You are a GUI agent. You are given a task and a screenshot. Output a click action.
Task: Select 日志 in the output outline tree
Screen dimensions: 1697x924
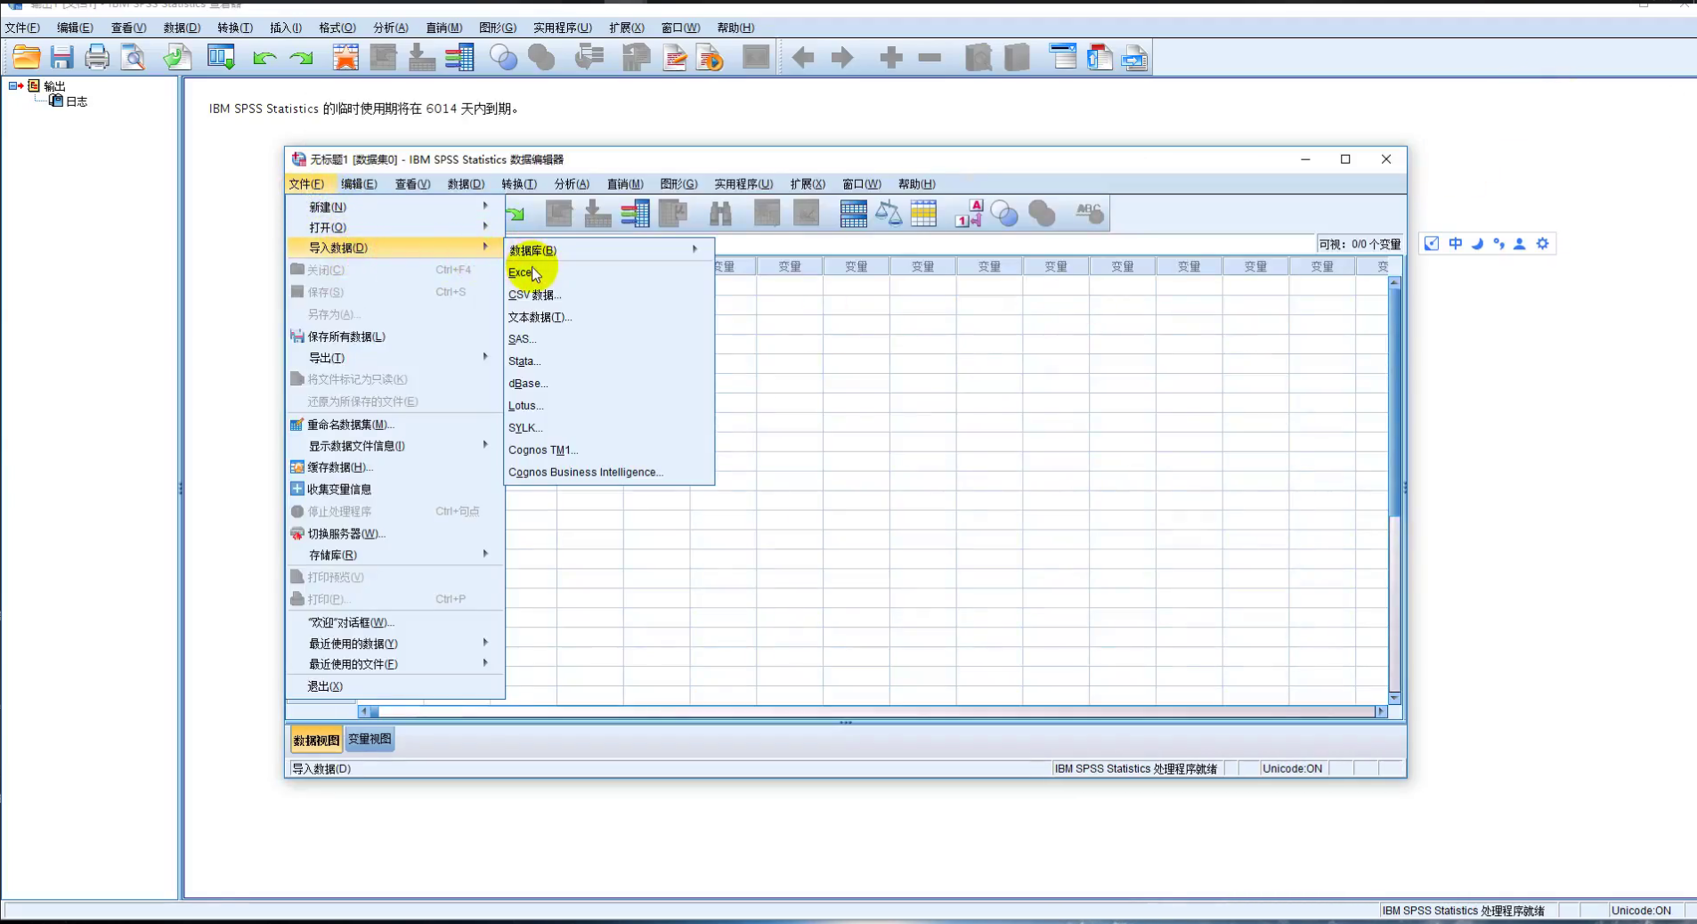(77, 101)
